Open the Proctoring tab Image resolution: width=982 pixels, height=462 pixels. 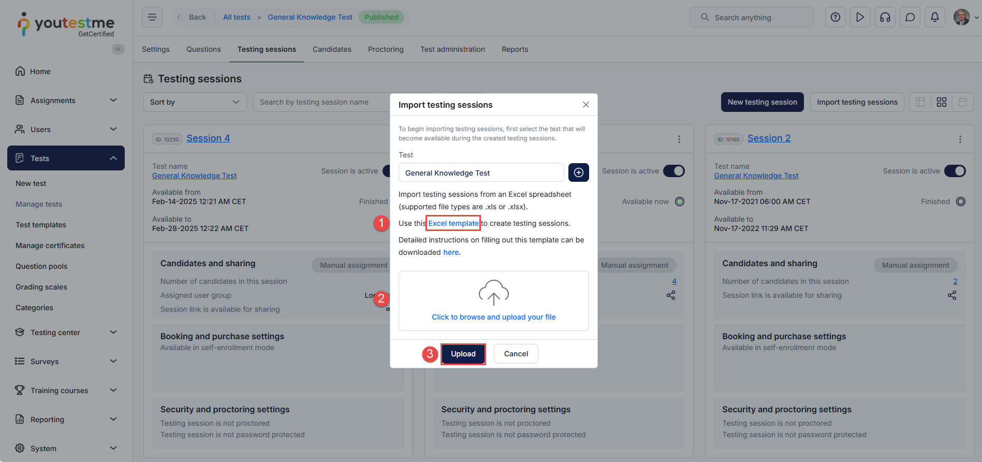[x=386, y=49]
